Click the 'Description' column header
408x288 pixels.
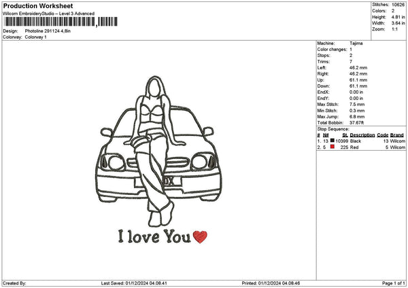[362, 135]
